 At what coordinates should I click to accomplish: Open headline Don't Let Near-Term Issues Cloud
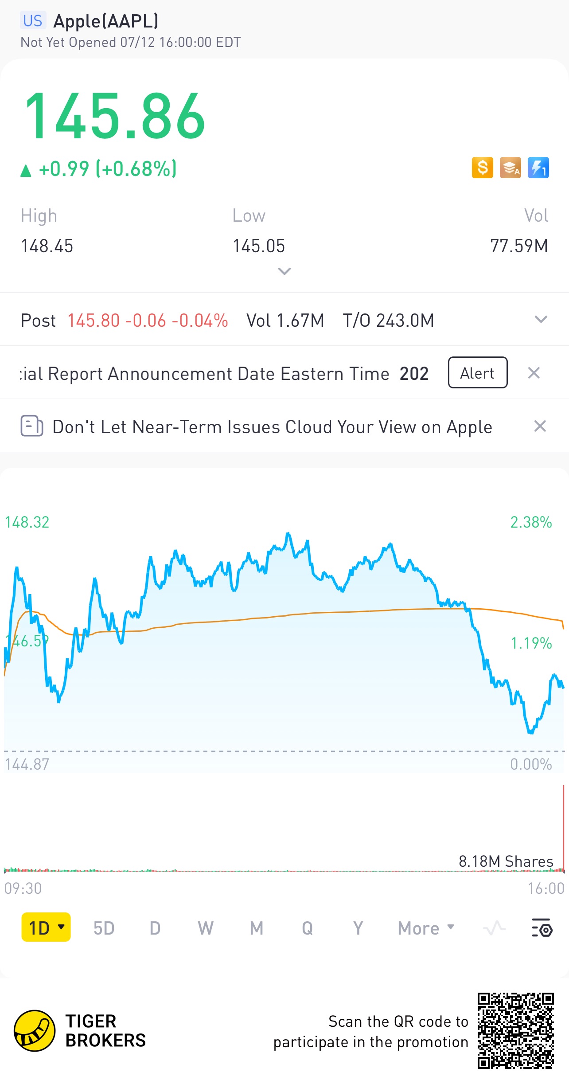click(272, 427)
